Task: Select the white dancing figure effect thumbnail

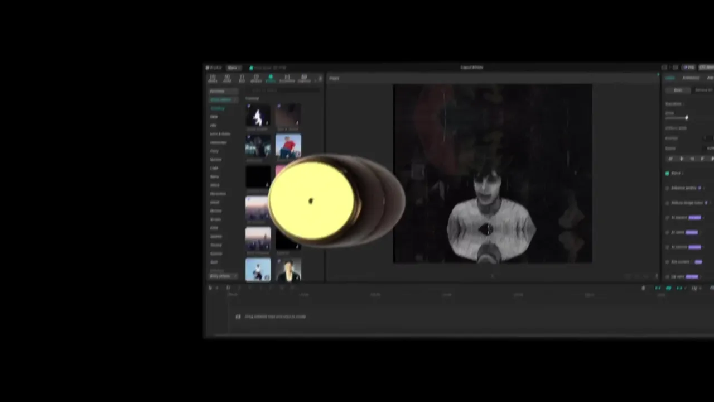Action: [258, 116]
